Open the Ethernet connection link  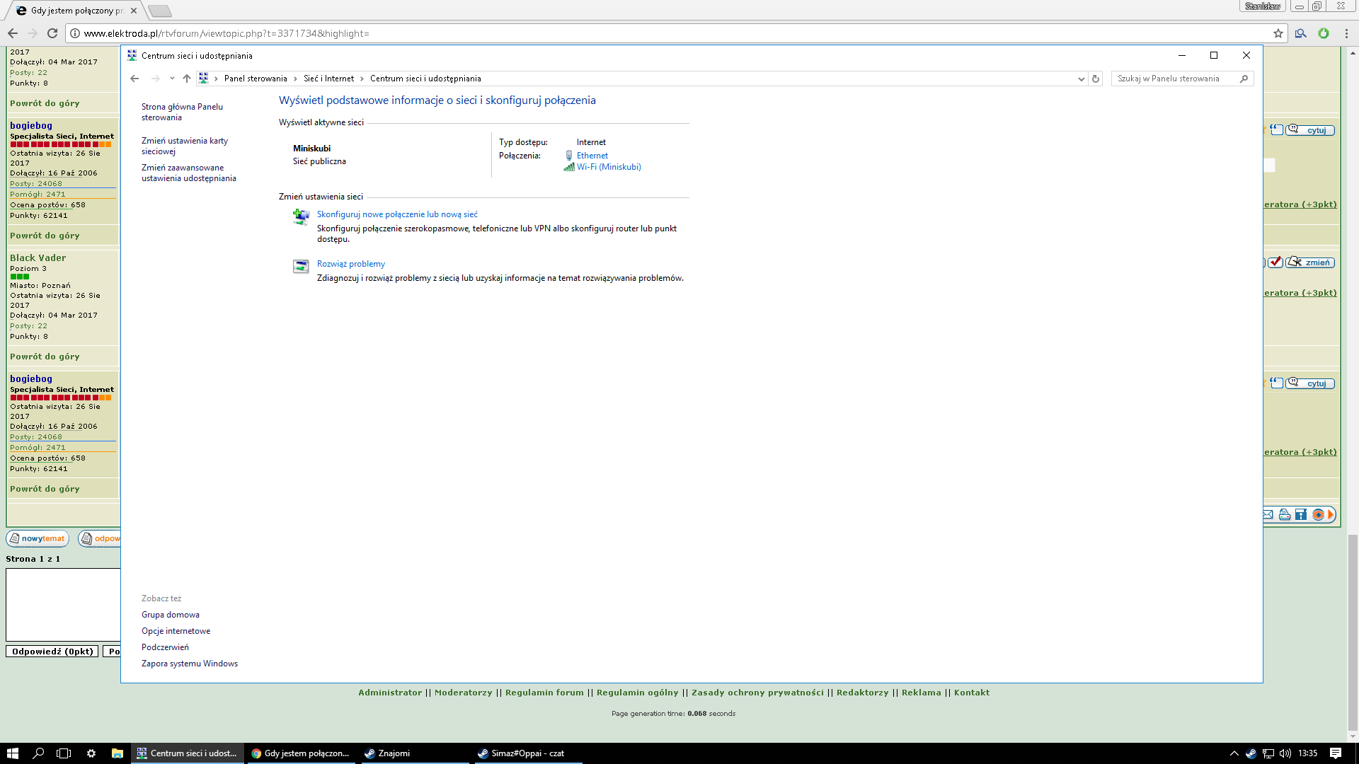click(592, 156)
